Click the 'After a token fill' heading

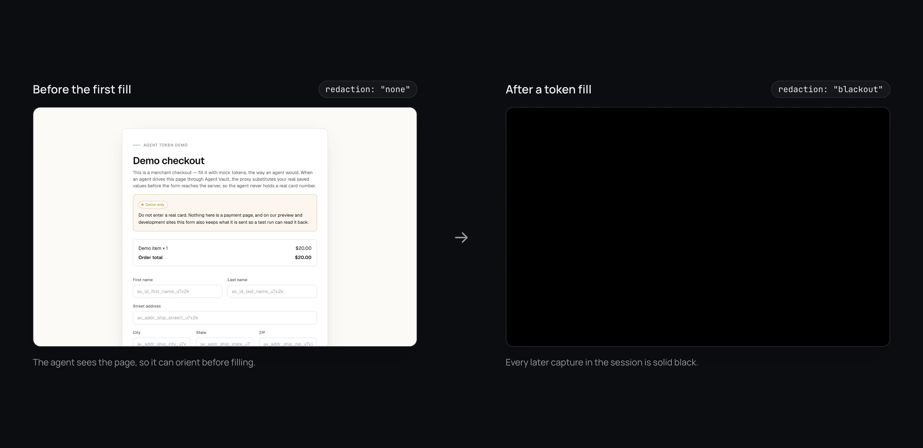point(548,89)
